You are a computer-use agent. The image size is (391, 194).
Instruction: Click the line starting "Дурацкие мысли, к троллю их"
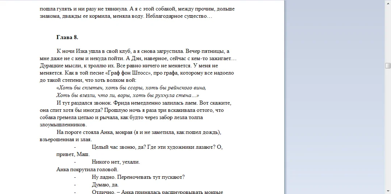coord(129,66)
